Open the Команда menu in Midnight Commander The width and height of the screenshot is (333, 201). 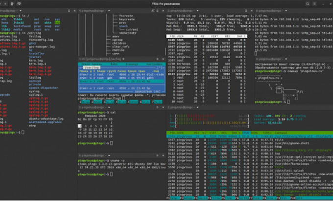tap(132, 64)
